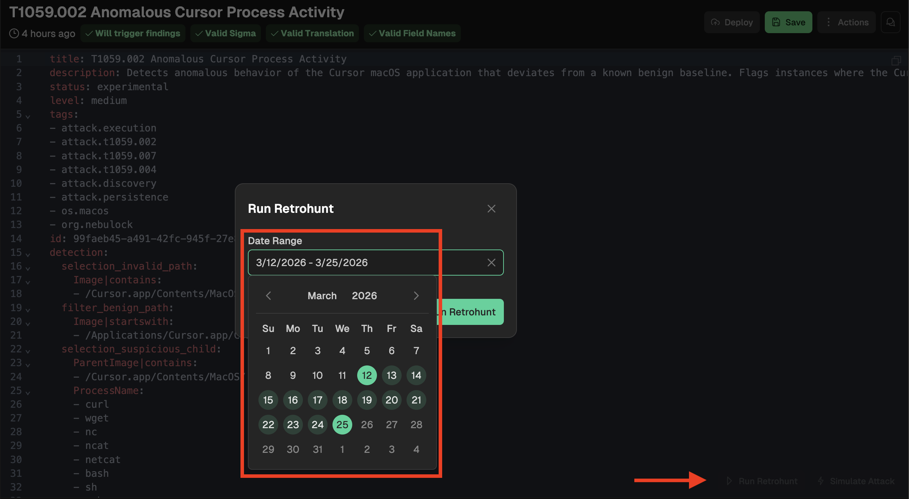
Task: Fold selection_suspicious_child at line 22
Action: pos(28,351)
